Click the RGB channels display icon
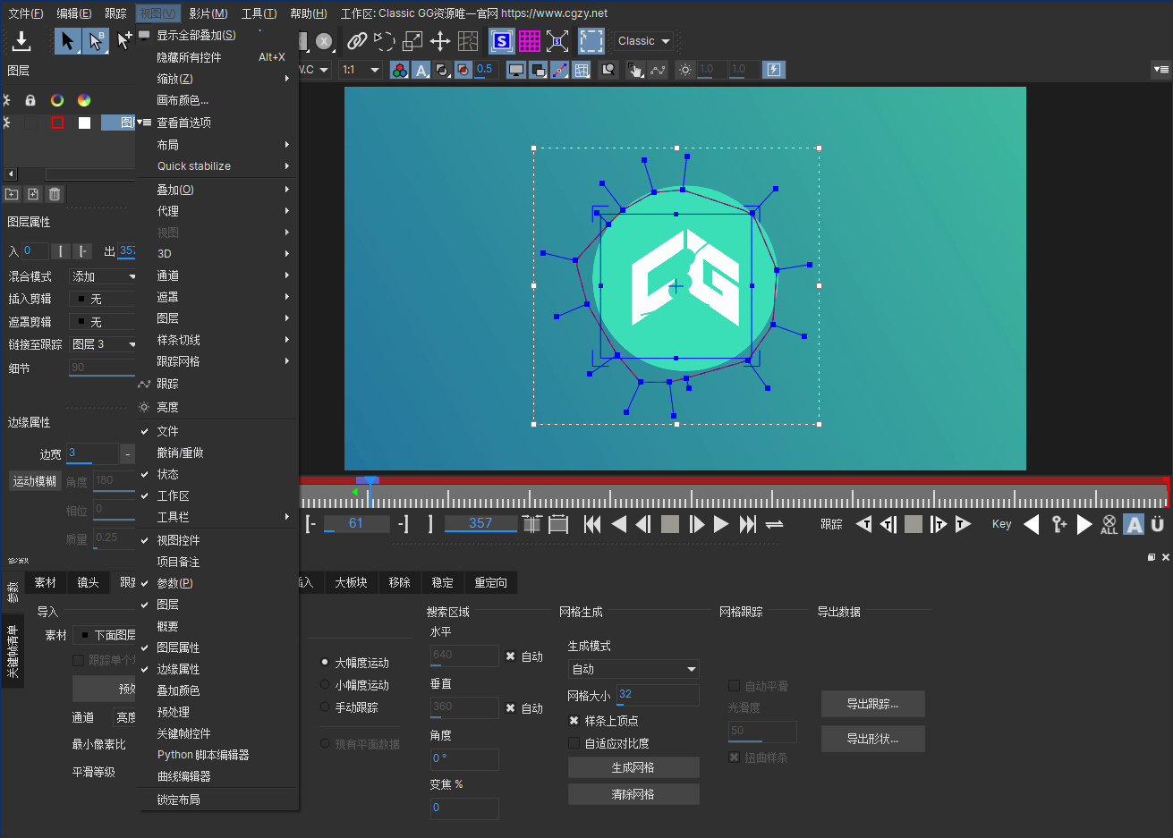Screen dimensions: 1173x838 pyautogui.click(x=400, y=70)
